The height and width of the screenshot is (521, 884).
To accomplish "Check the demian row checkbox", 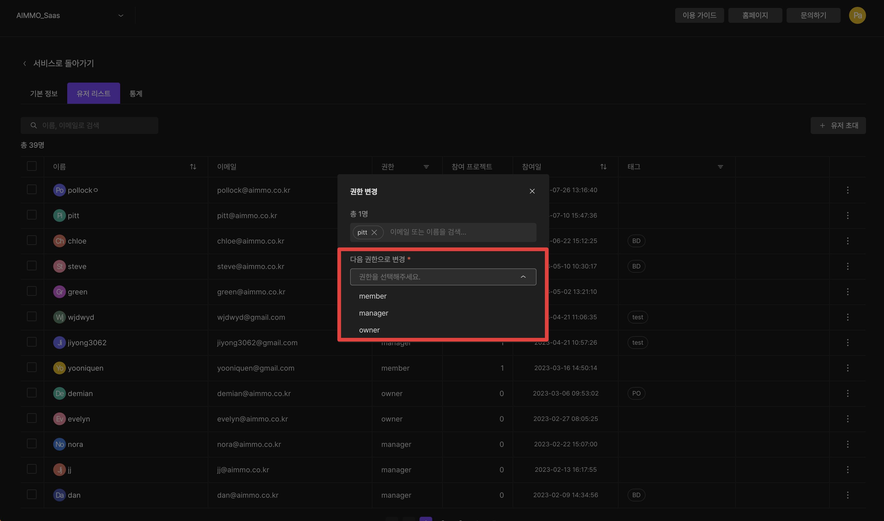I will point(31,393).
